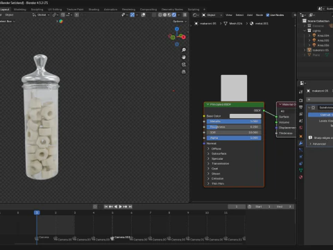Expand the Transmission section
The image size is (333, 250).
pyautogui.click(x=208, y=164)
